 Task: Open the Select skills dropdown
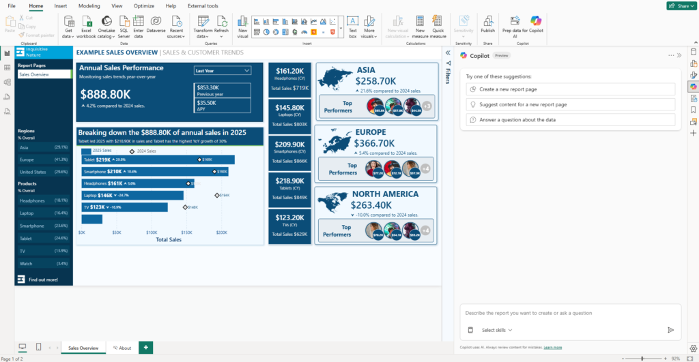pyautogui.click(x=497, y=330)
